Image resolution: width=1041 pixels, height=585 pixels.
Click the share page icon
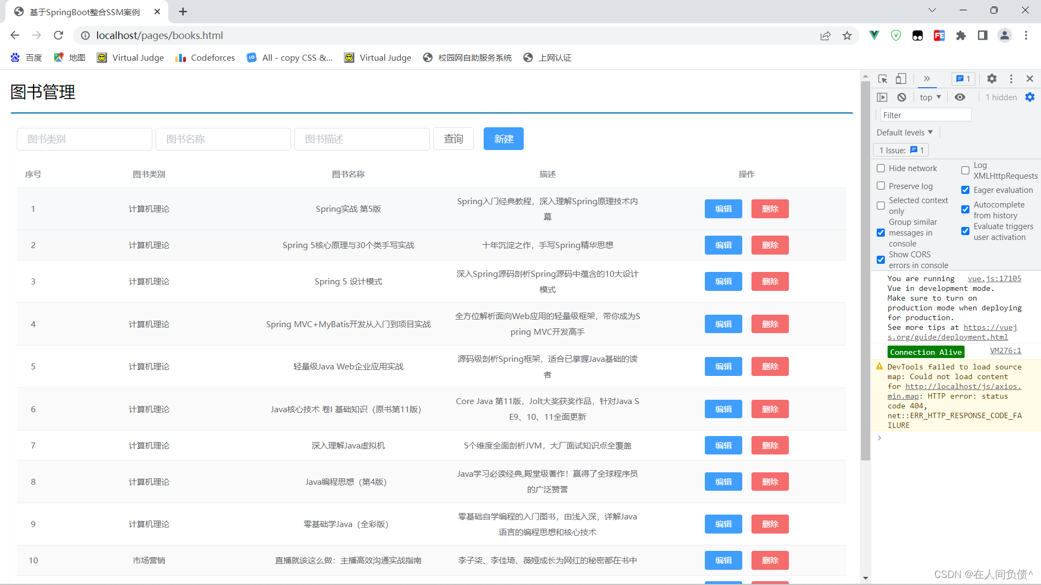[x=825, y=36]
